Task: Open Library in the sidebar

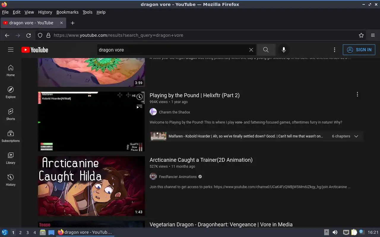Action: [11, 158]
